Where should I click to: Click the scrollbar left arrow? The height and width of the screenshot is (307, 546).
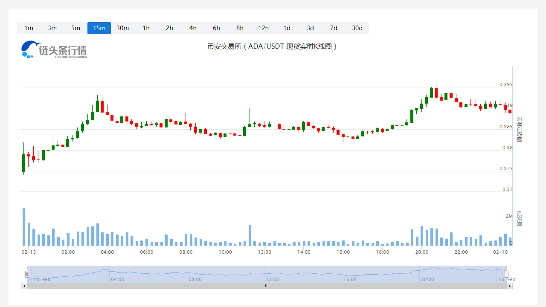23,286
